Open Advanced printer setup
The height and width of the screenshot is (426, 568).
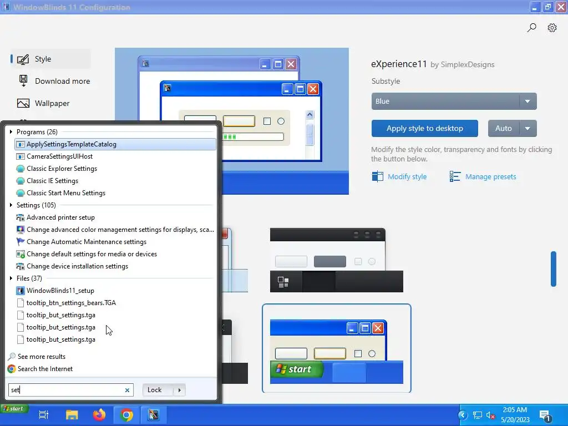pos(115,217)
